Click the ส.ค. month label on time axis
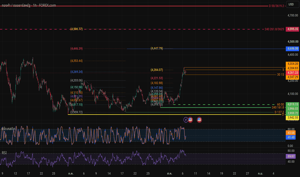The width and height of the screenshot is (300, 177). [170, 173]
